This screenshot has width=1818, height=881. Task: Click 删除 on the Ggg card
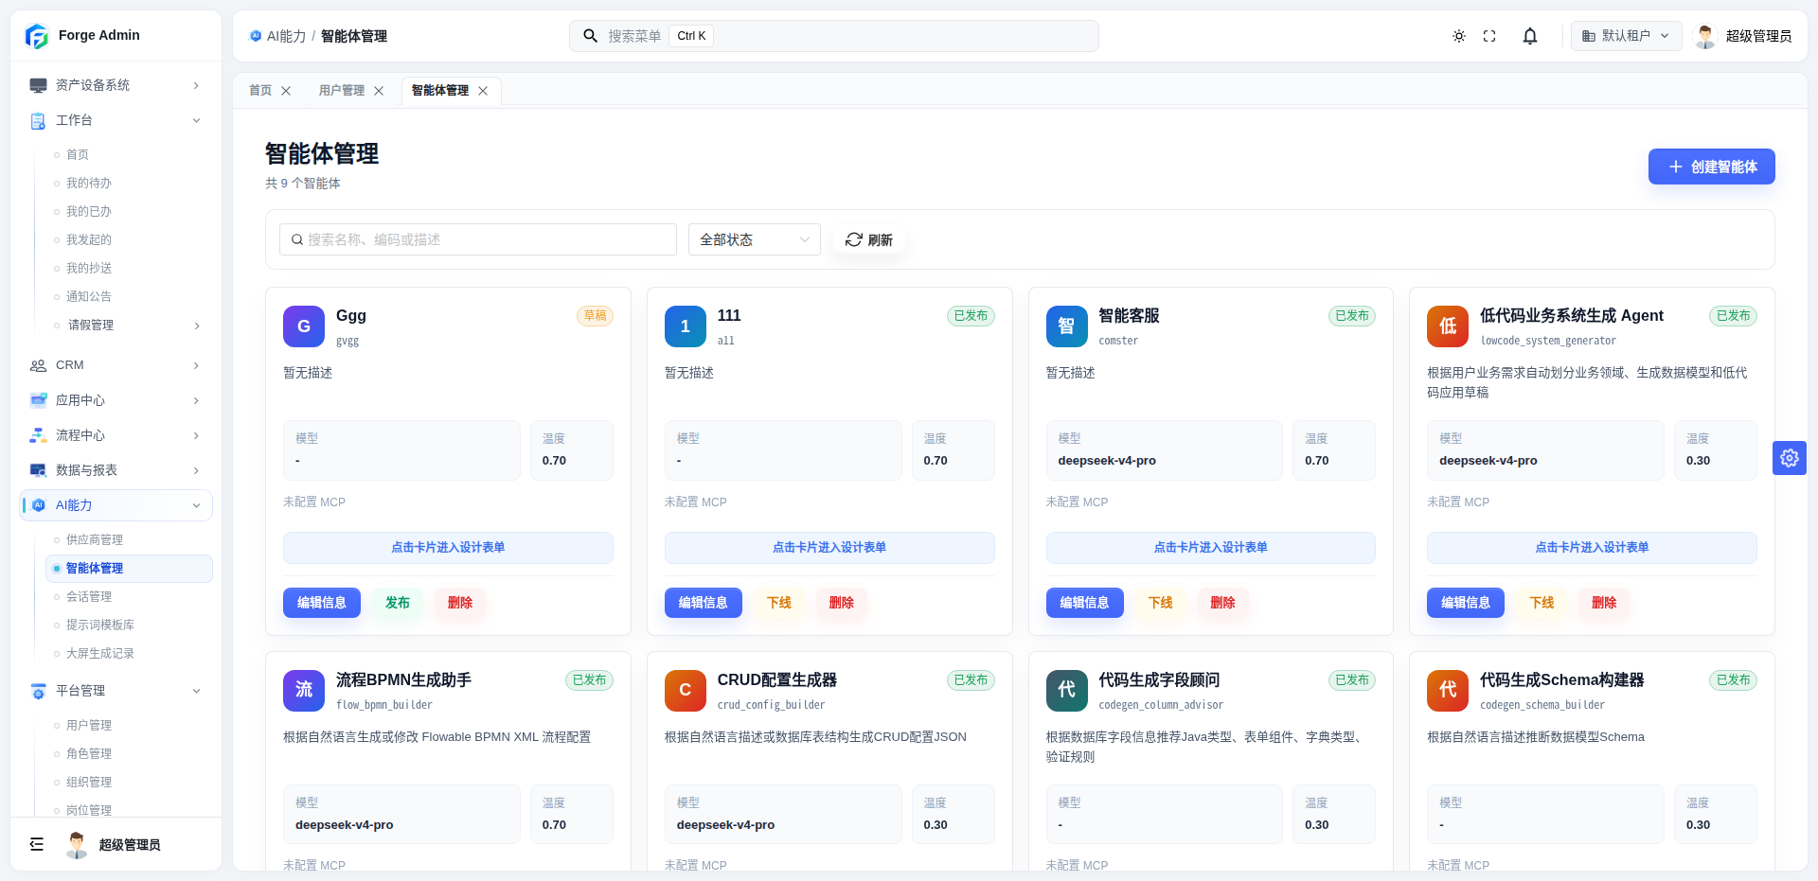[460, 603]
